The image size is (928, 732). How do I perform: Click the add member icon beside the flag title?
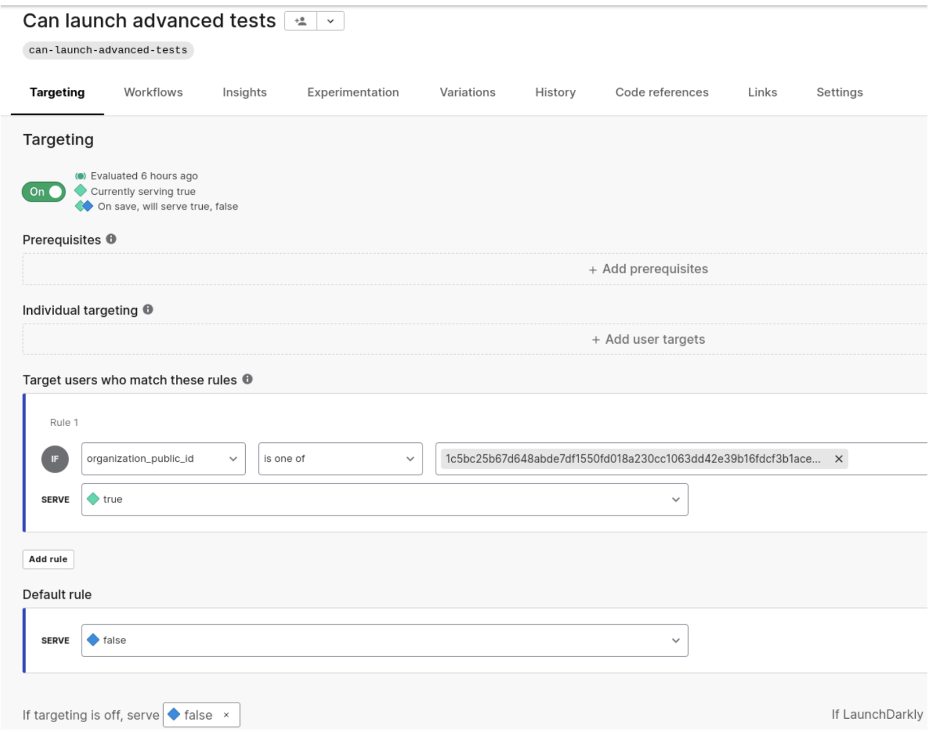300,21
